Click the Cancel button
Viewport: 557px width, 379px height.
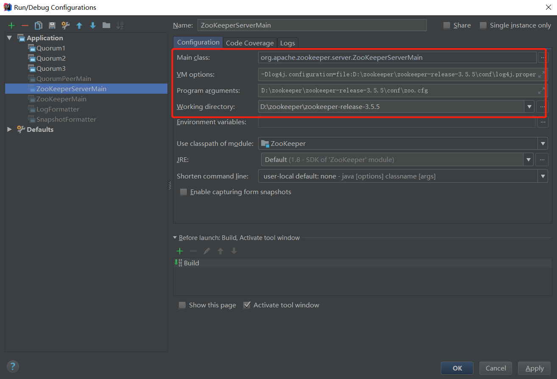pos(496,368)
